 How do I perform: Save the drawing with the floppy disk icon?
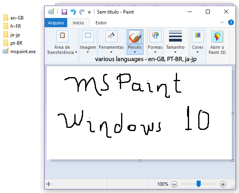(x=64, y=12)
